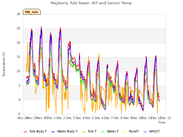Click the y-axis label 0
Image resolution: width=183 pixels, height=137 pixels.
pyautogui.click(x=19, y=100)
